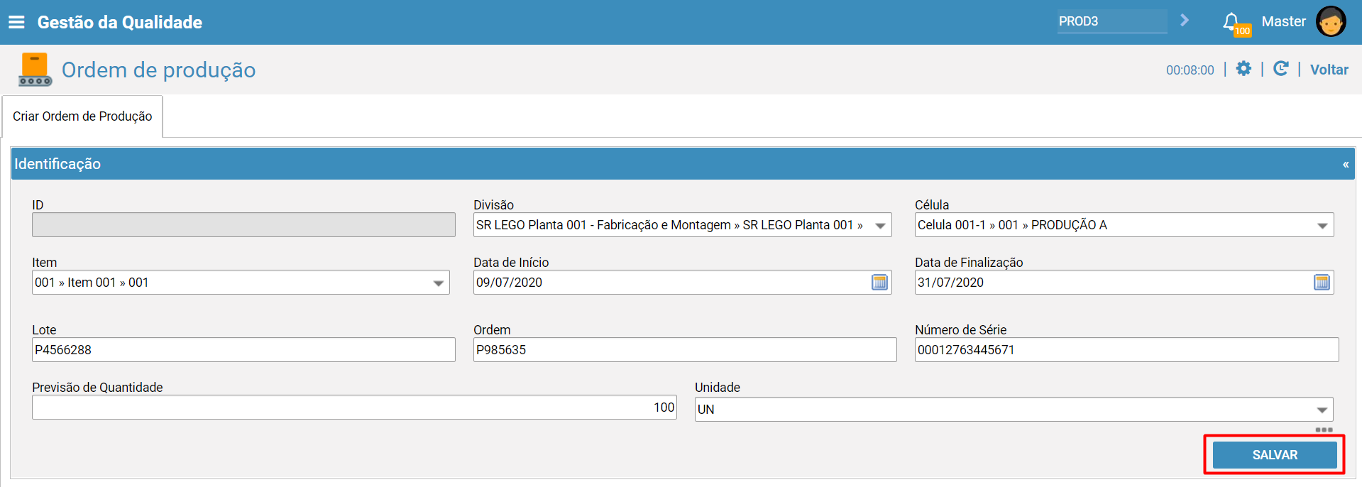Click the Voltar link
Screen dimensions: 1362x487
[1329, 70]
